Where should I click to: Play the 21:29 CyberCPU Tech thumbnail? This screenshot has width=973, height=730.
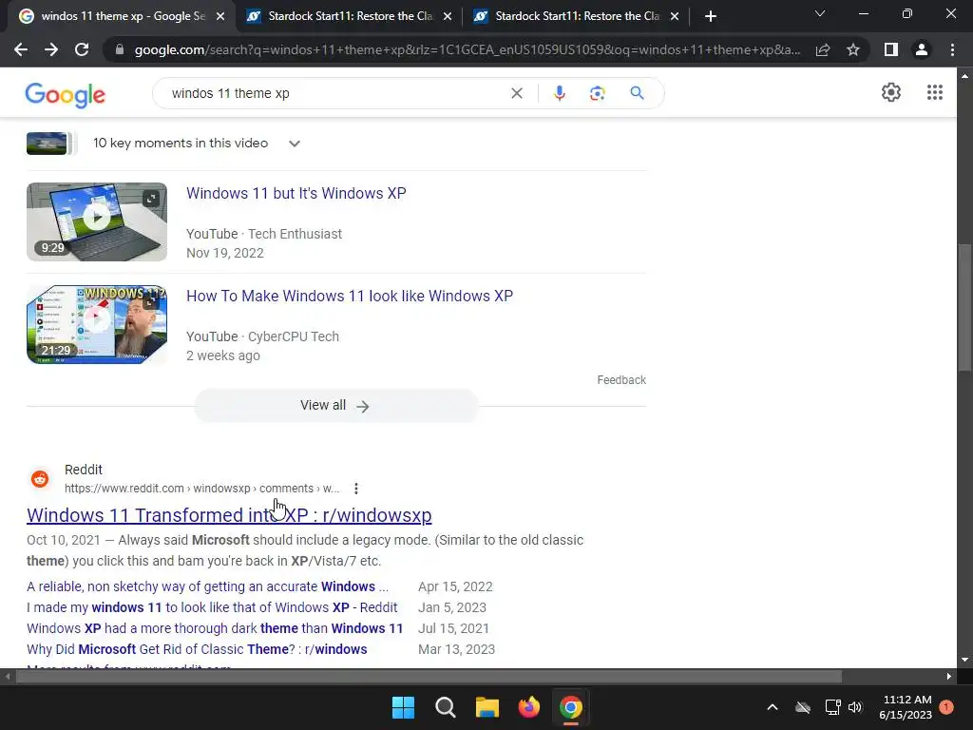click(x=97, y=325)
